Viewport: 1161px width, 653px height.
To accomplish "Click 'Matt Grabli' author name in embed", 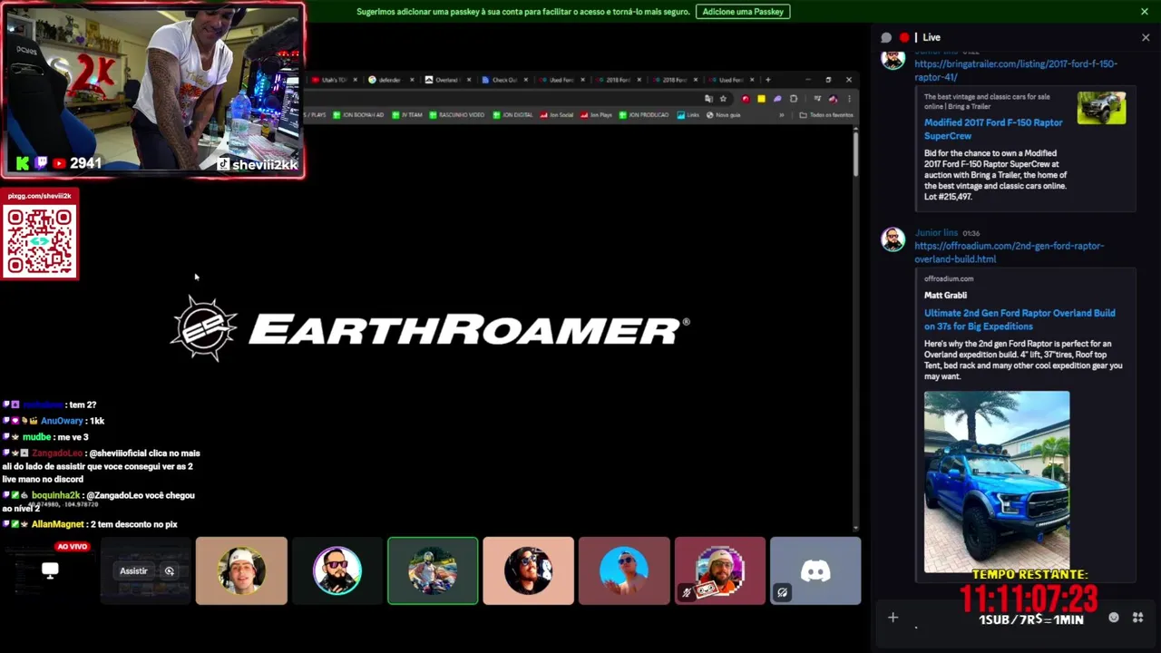I will (x=945, y=295).
